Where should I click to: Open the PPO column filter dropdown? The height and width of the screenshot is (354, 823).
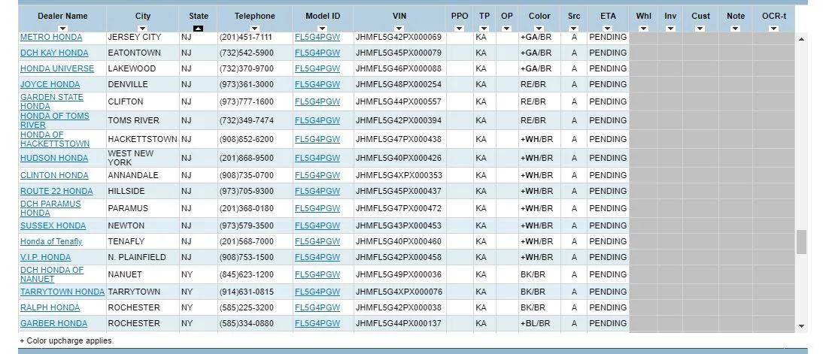[459, 29]
